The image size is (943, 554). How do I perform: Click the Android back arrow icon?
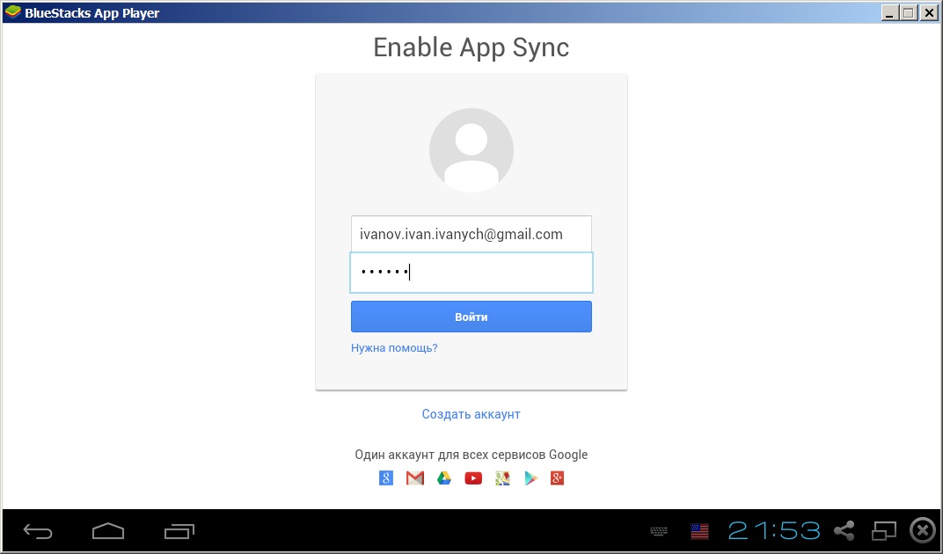[37, 531]
